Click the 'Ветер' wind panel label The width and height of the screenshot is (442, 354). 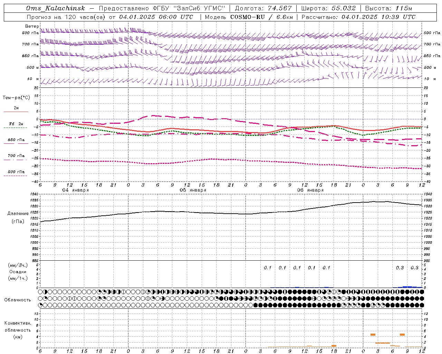[x=32, y=26]
